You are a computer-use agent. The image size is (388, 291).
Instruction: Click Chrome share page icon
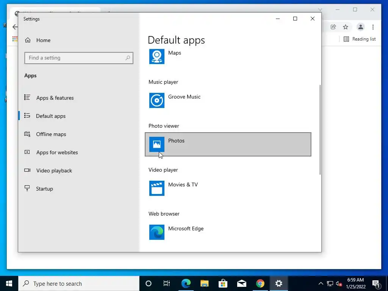click(333, 27)
